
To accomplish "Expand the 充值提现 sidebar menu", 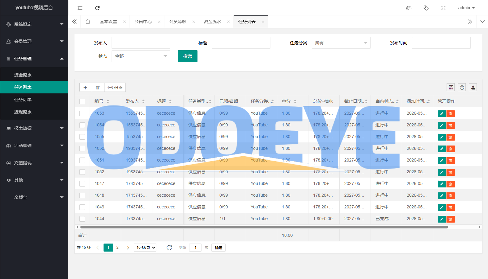I will click(34, 163).
